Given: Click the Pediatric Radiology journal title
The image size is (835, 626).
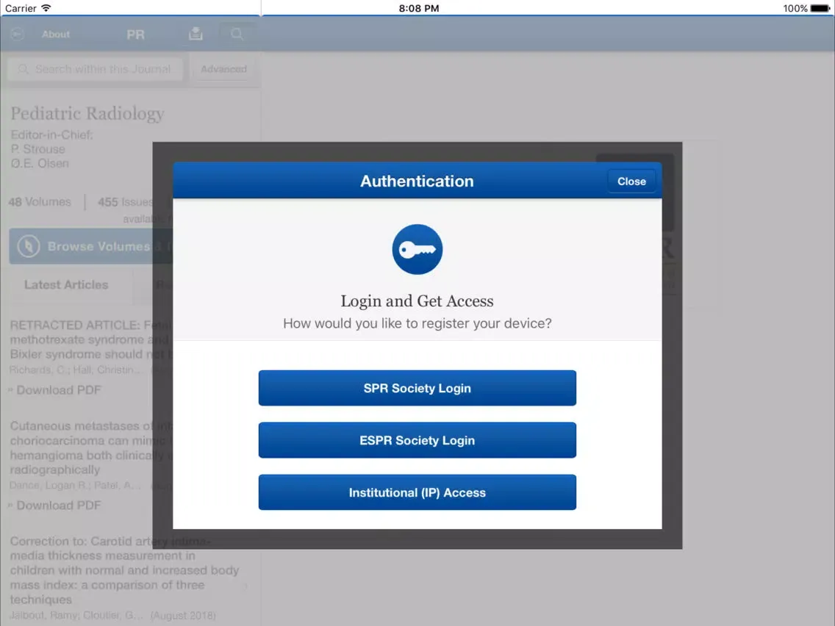Looking at the screenshot, I should (x=87, y=113).
